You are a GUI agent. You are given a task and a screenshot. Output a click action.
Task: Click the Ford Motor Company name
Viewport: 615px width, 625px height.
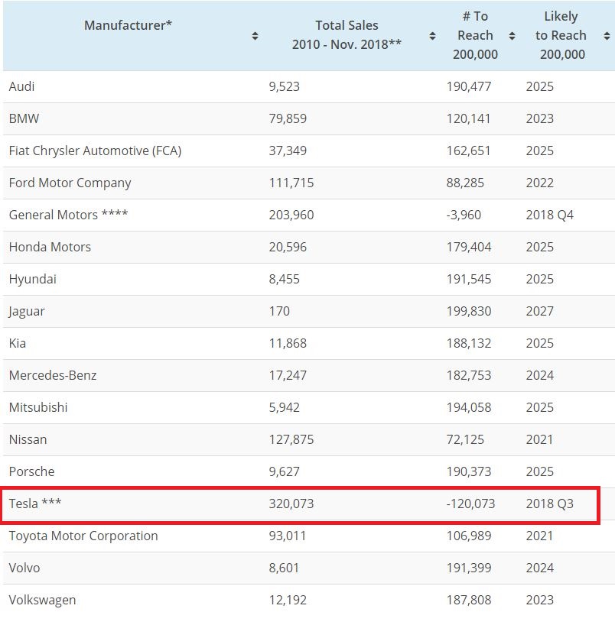[x=70, y=183]
